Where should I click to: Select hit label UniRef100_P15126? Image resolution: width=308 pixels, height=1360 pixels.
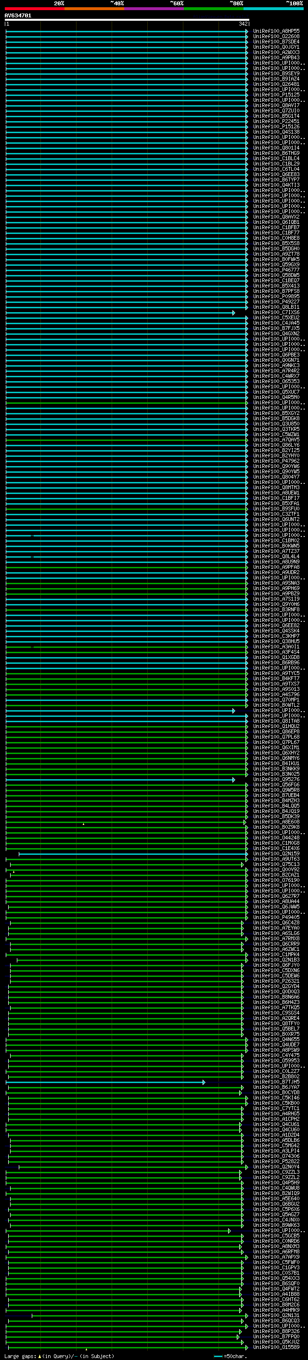[276, 127]
